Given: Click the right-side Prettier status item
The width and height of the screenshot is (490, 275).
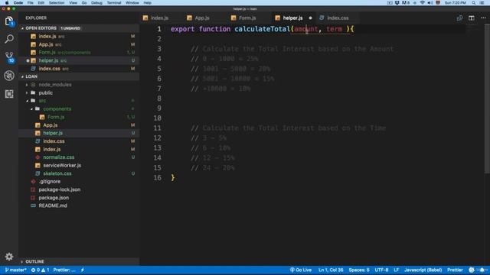Looking at the screenshot, I should [455, 270].
